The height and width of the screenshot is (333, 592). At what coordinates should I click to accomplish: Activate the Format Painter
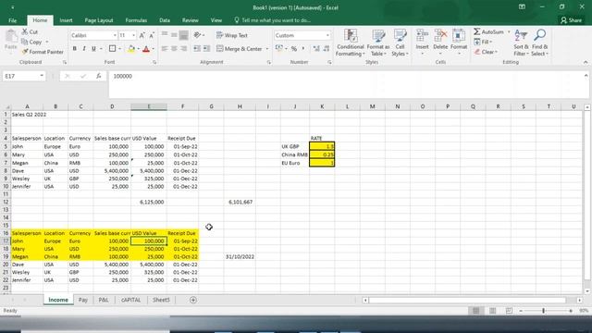43,52
